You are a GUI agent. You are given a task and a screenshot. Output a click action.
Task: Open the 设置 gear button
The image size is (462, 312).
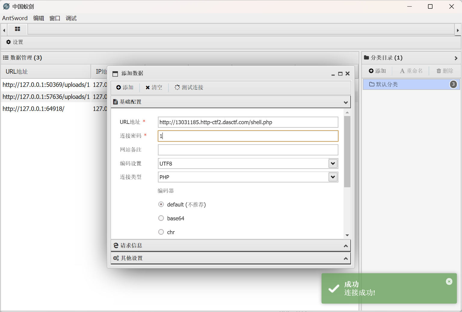tap(15, 42)
